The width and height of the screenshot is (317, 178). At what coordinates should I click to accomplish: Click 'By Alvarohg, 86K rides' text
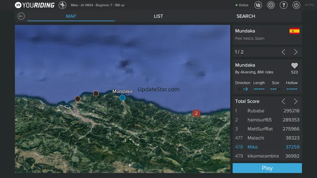(x=254, y=72)
